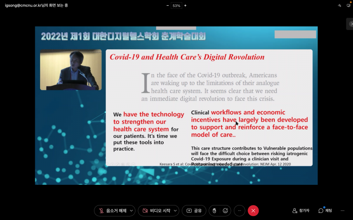The height and width of the screenshot is (220, 353).
Task: Open the 참가자 participants panel
Action: tap(301, 211)
